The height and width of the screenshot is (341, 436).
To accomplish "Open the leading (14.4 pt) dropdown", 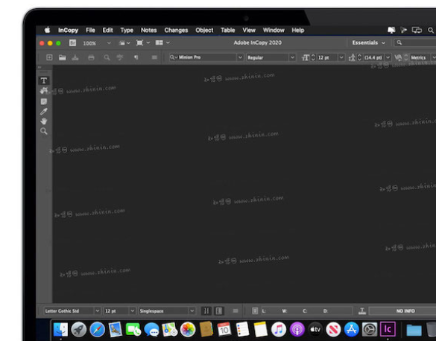I will click(x=388, y=57).
